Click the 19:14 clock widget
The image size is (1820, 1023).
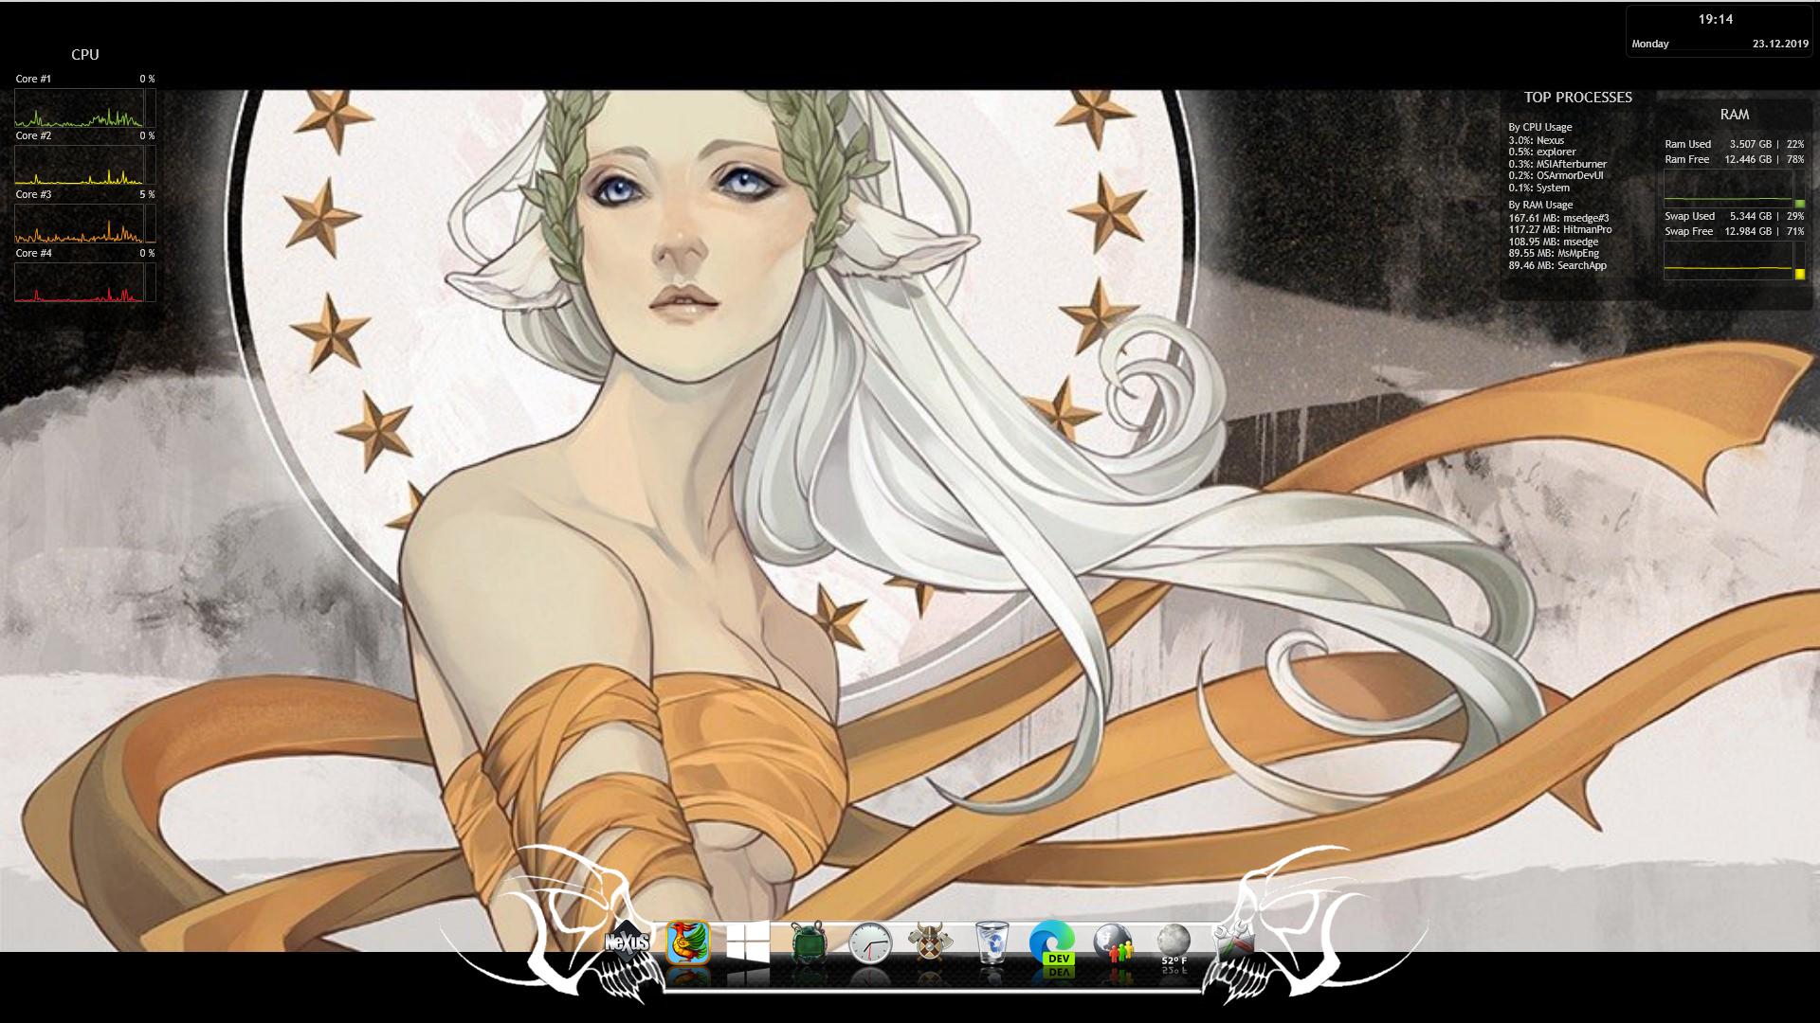(1715, 19)
